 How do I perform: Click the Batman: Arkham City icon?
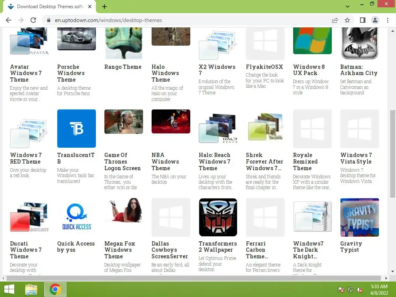(360, 43)
